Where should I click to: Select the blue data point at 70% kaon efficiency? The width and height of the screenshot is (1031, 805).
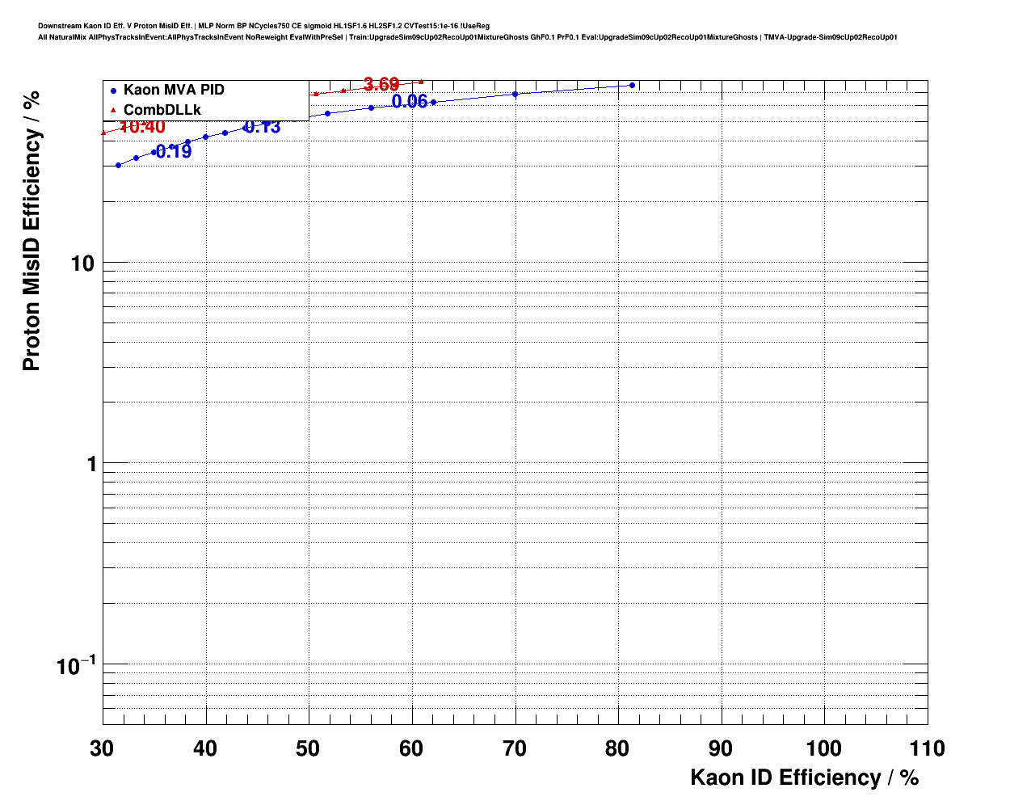(x=515, y=94)
